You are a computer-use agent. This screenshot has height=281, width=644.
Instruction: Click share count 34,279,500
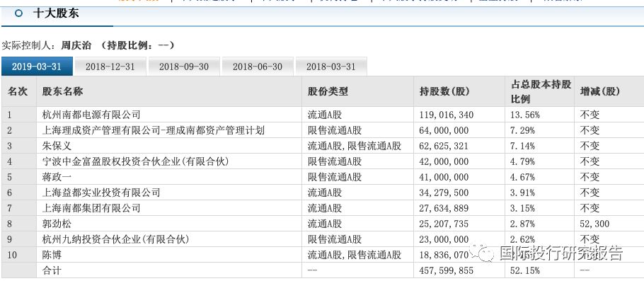[x=444, y=193]
